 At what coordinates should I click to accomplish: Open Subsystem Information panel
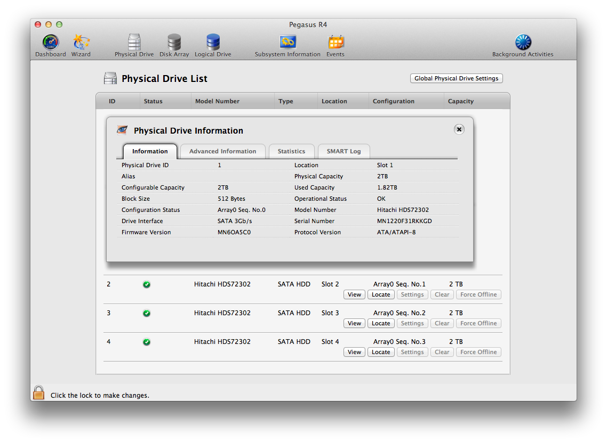pos(287,45)
